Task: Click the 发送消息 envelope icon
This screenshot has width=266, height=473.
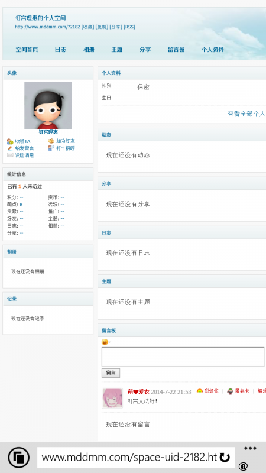Action: 10,155
